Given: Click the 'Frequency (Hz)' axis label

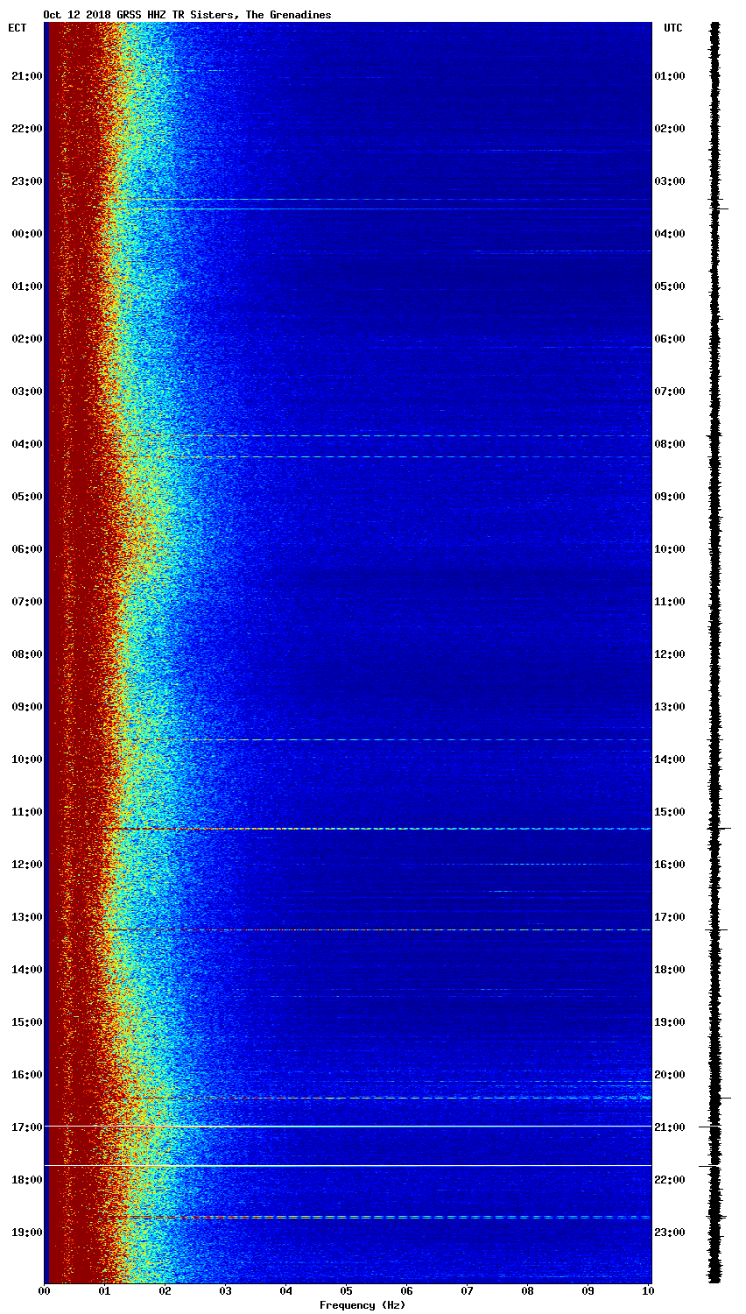Looking at the screenshot, I should click(x=362, y=1305).
